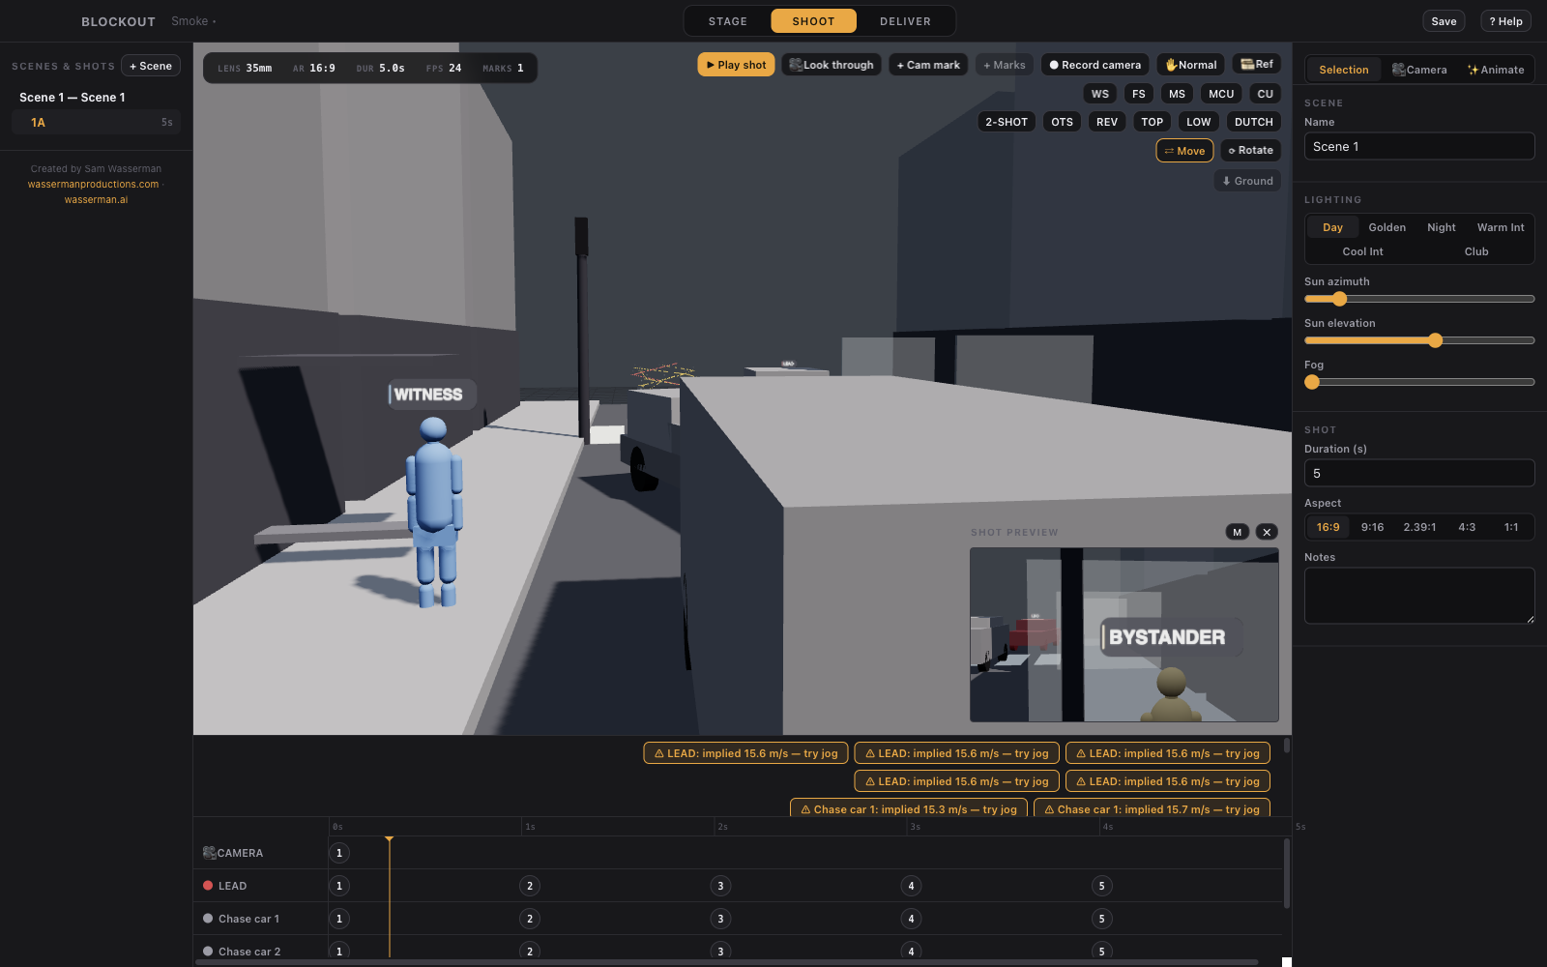The image size is (1547, 967).
Task: Choose Warm Int lighting preset
Action: point(1500,227)
